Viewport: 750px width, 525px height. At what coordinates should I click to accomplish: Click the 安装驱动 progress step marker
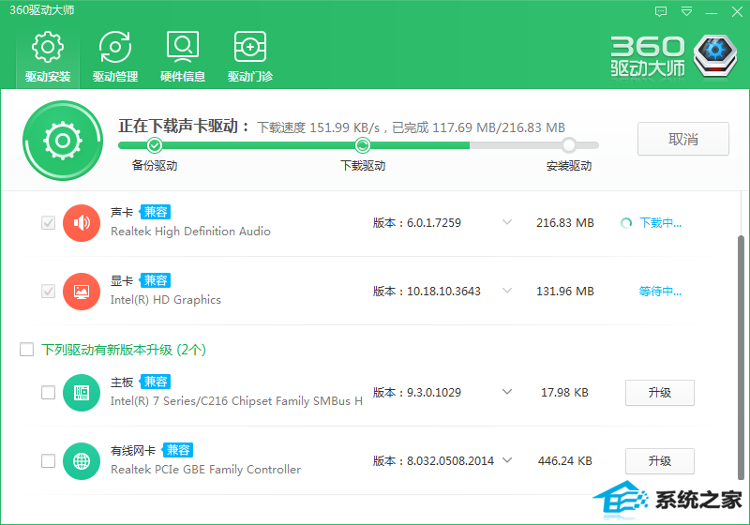[x=569, y=145]
